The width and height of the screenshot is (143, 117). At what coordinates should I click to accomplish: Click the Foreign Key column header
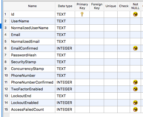click(97, 6)
